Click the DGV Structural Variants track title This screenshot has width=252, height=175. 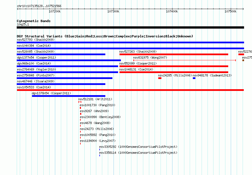coord(105,36)
